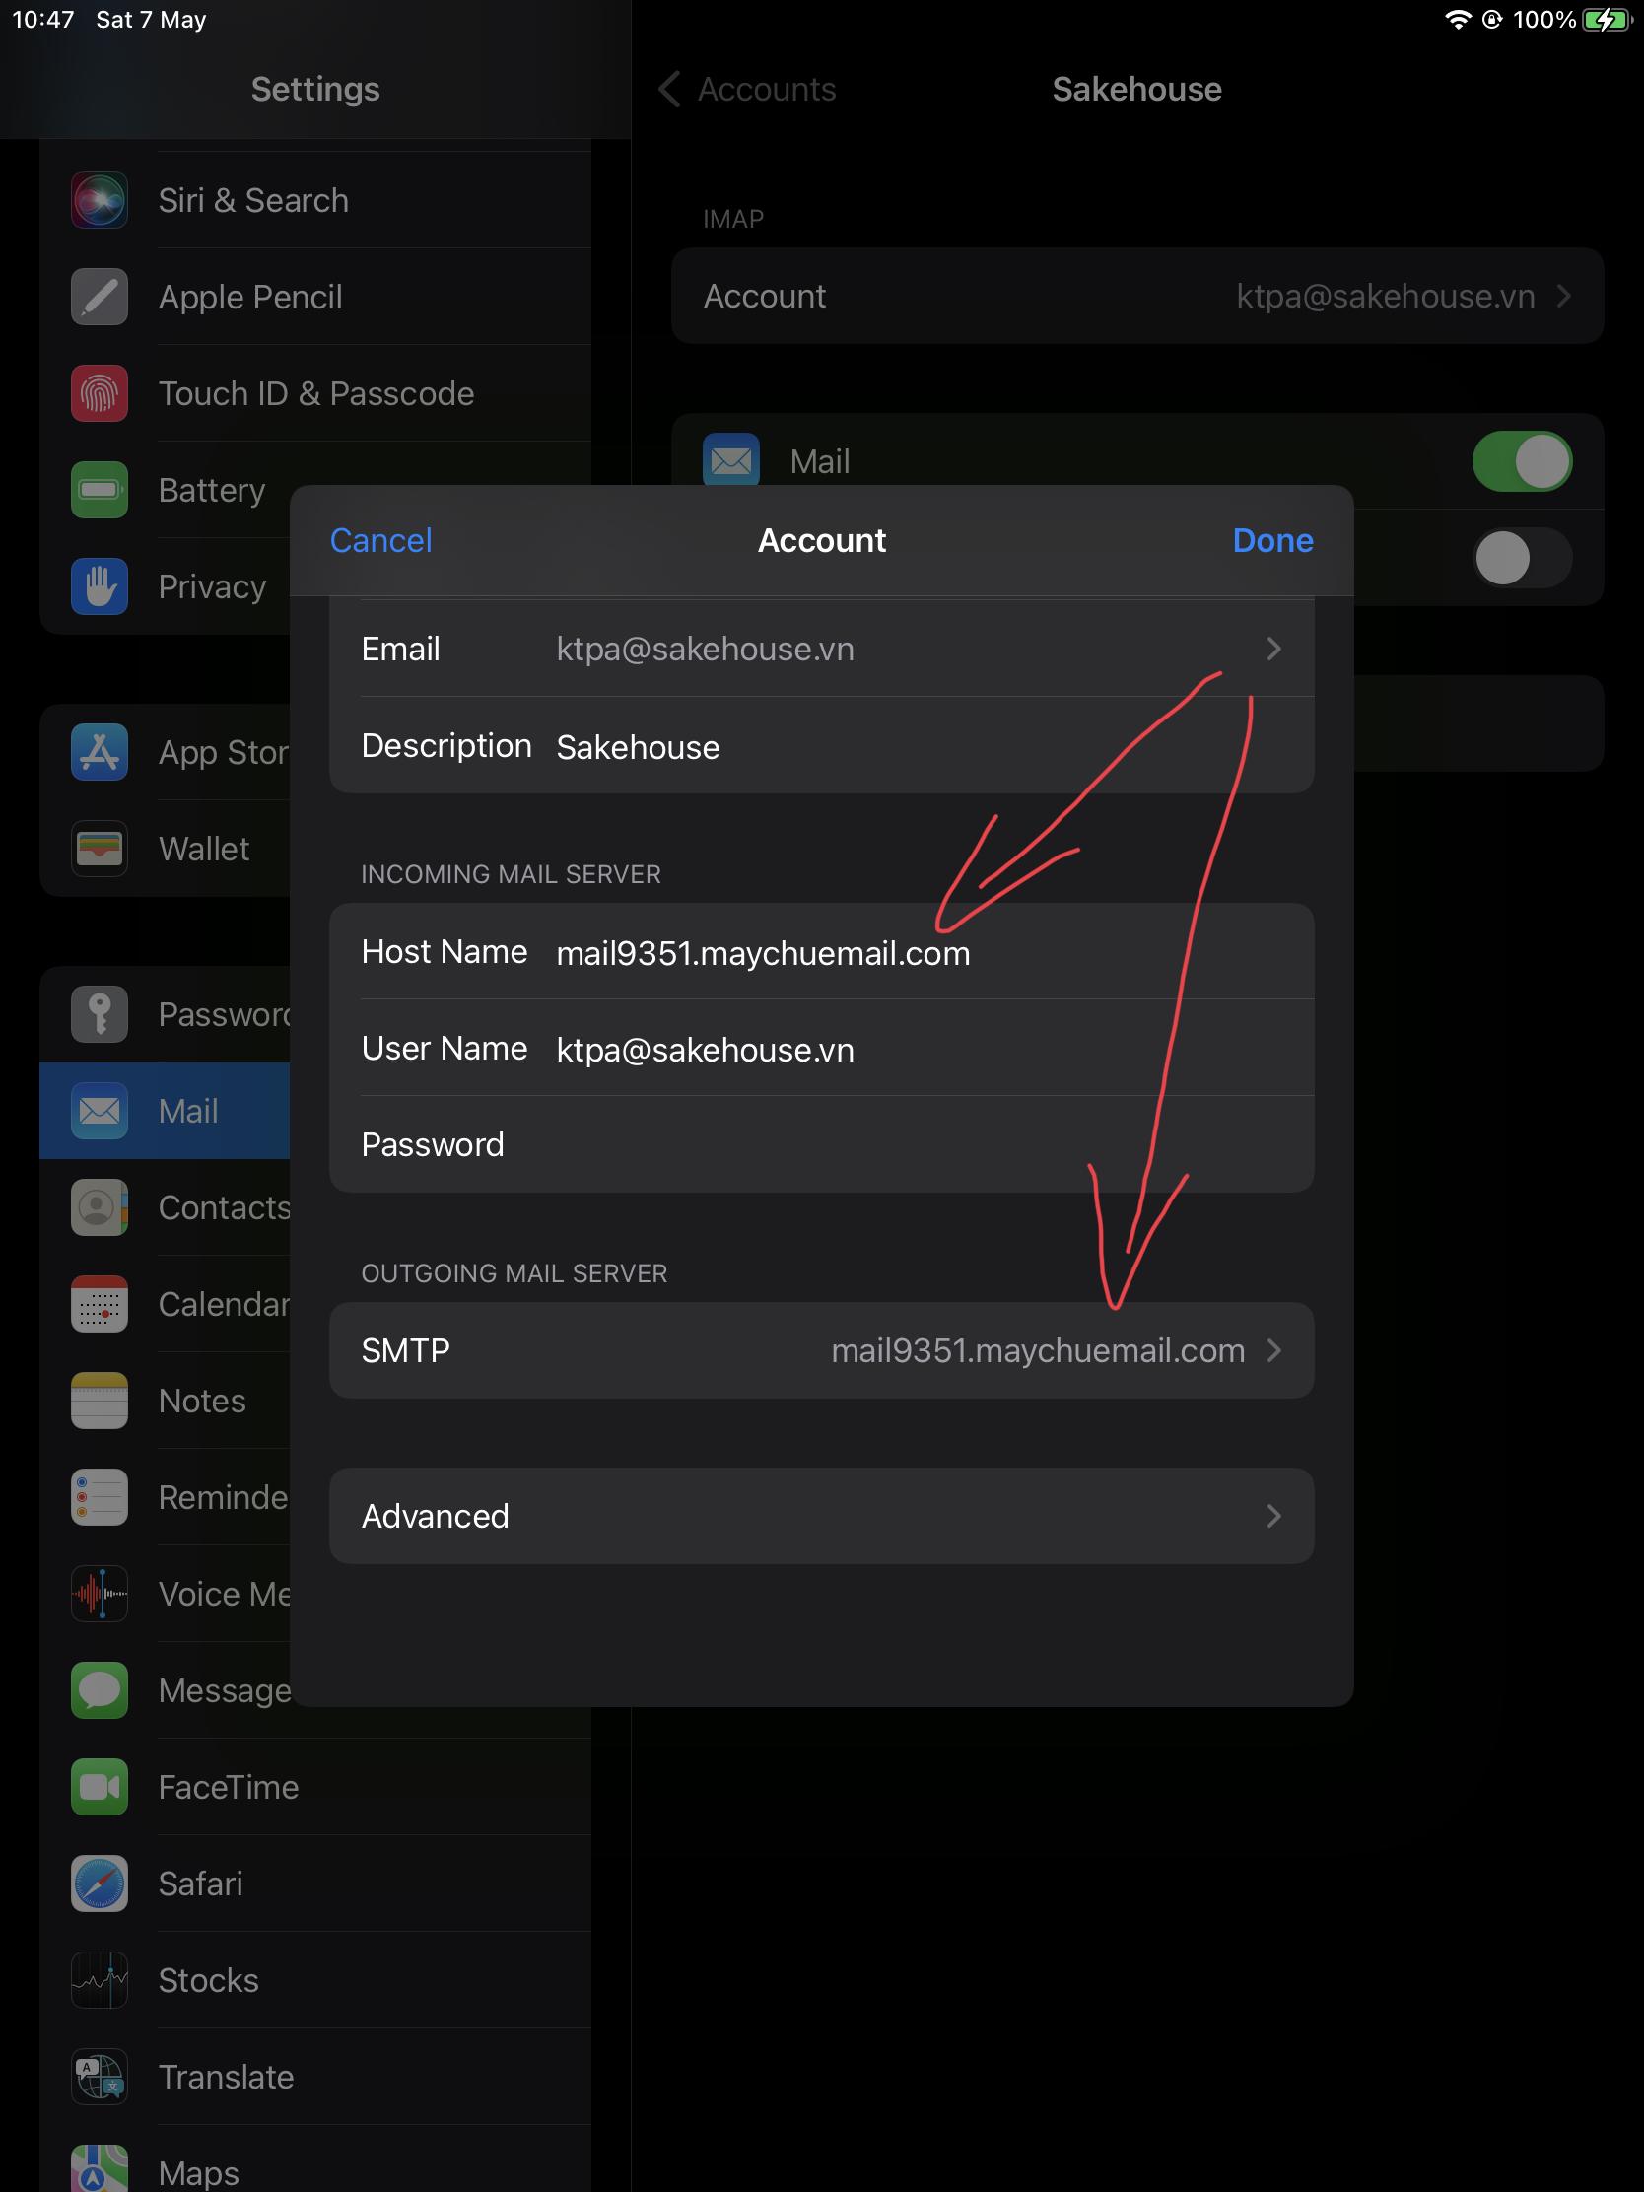This screenshot has width=1644, height=2192.
Task: Tap the Notes icon
Action: [100, 1401]
